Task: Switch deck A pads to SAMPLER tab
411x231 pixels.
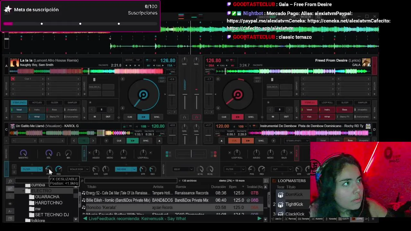Action: 72,103
